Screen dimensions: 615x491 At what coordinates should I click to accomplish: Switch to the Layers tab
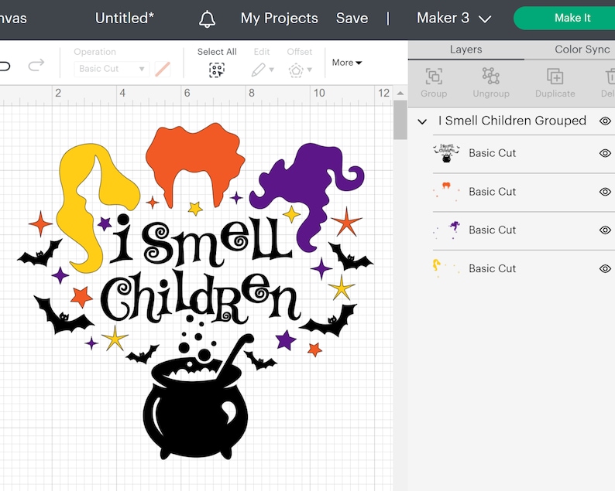tap(466, 49)
